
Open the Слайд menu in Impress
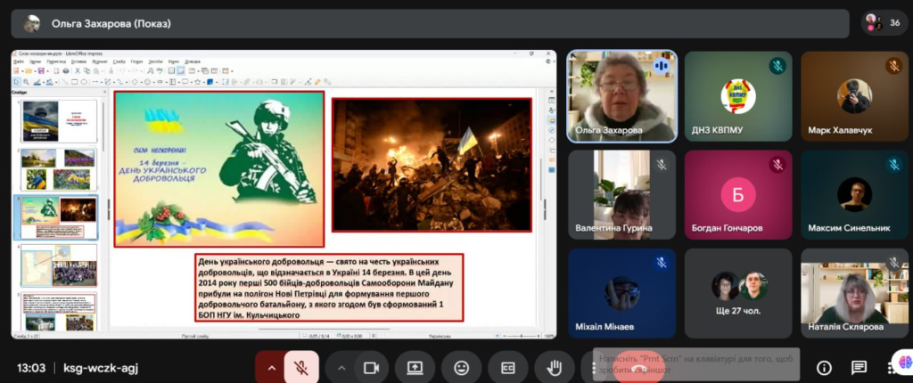[119, 61]
